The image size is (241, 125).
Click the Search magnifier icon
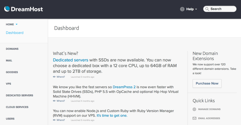pyautogui.click(x=207, y=9)
